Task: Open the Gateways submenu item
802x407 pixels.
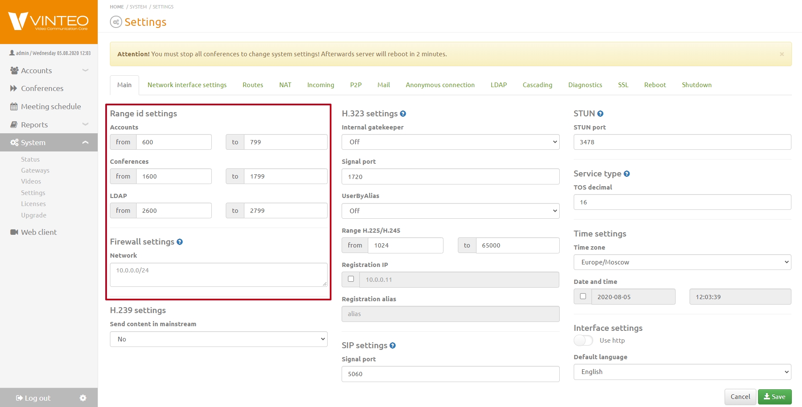Action: (x=35, y=170)
